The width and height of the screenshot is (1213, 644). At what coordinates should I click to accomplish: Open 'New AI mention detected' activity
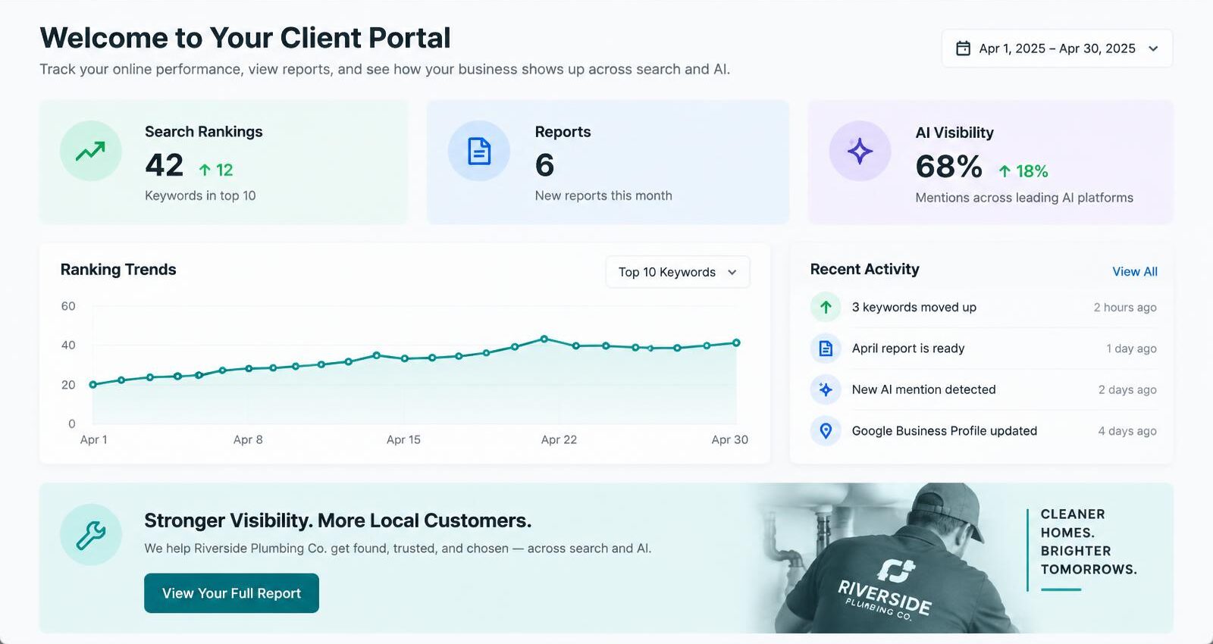coord(983,389)
